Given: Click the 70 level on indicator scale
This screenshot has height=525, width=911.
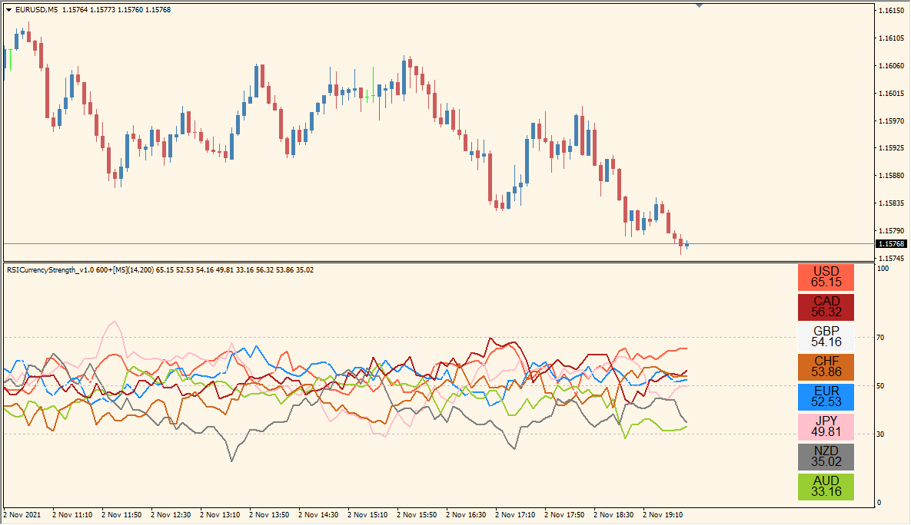Looking at the screenshot, I should point(882,337).
